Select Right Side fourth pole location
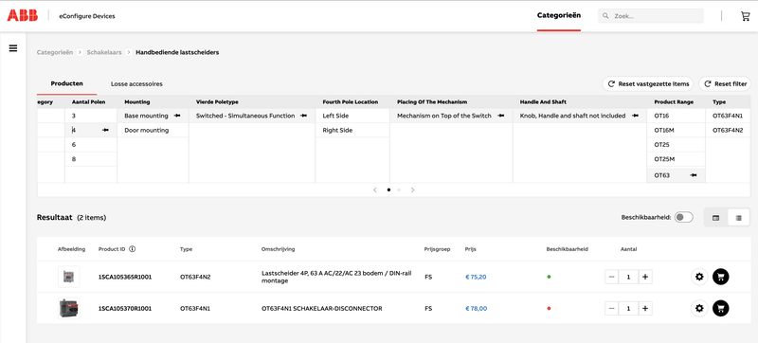Viewport: 758px width, 343px height. (x=352, y=131)
